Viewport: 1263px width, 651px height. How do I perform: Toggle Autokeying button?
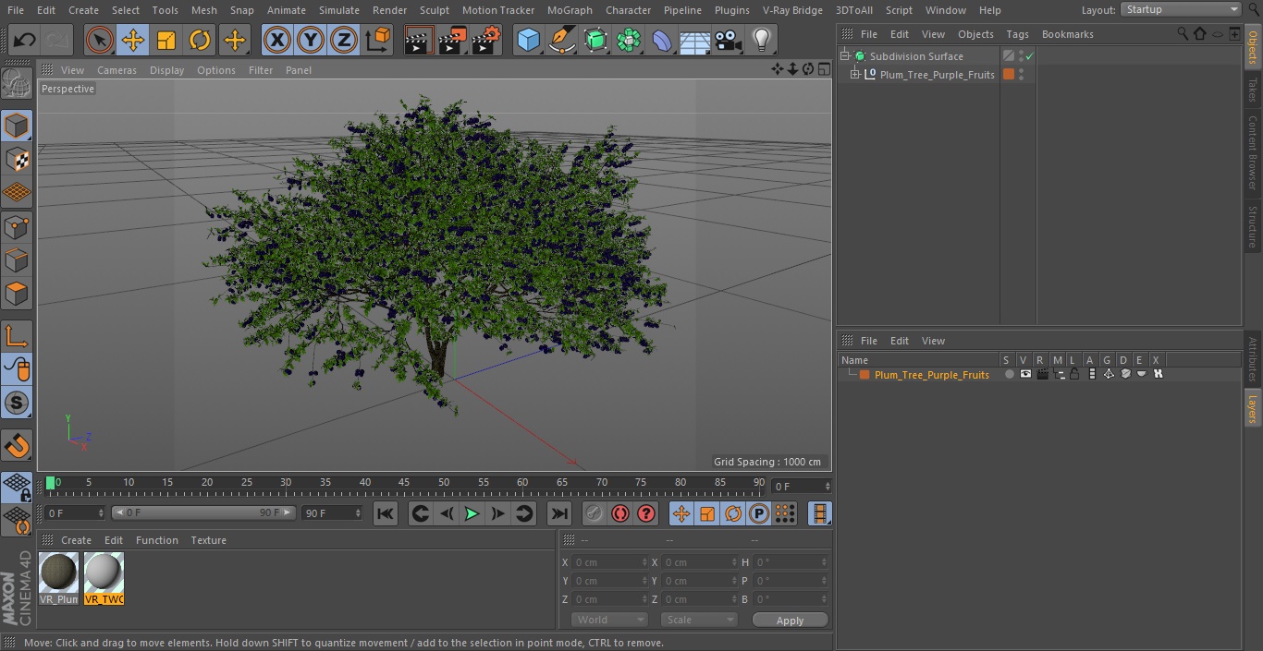click(x=620, y=513)
